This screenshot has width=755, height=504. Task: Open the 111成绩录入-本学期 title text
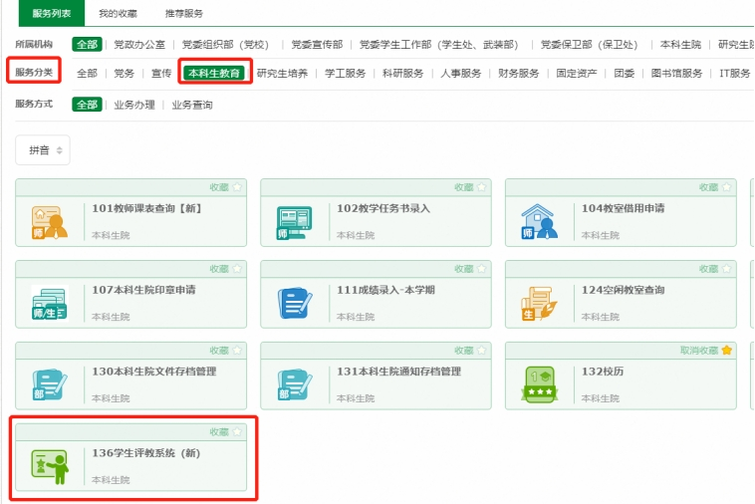(x=385, y=290)
